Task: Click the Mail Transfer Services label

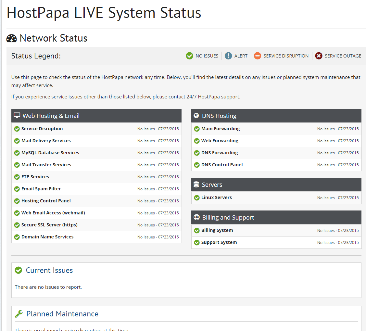Action: pos(46,165)
